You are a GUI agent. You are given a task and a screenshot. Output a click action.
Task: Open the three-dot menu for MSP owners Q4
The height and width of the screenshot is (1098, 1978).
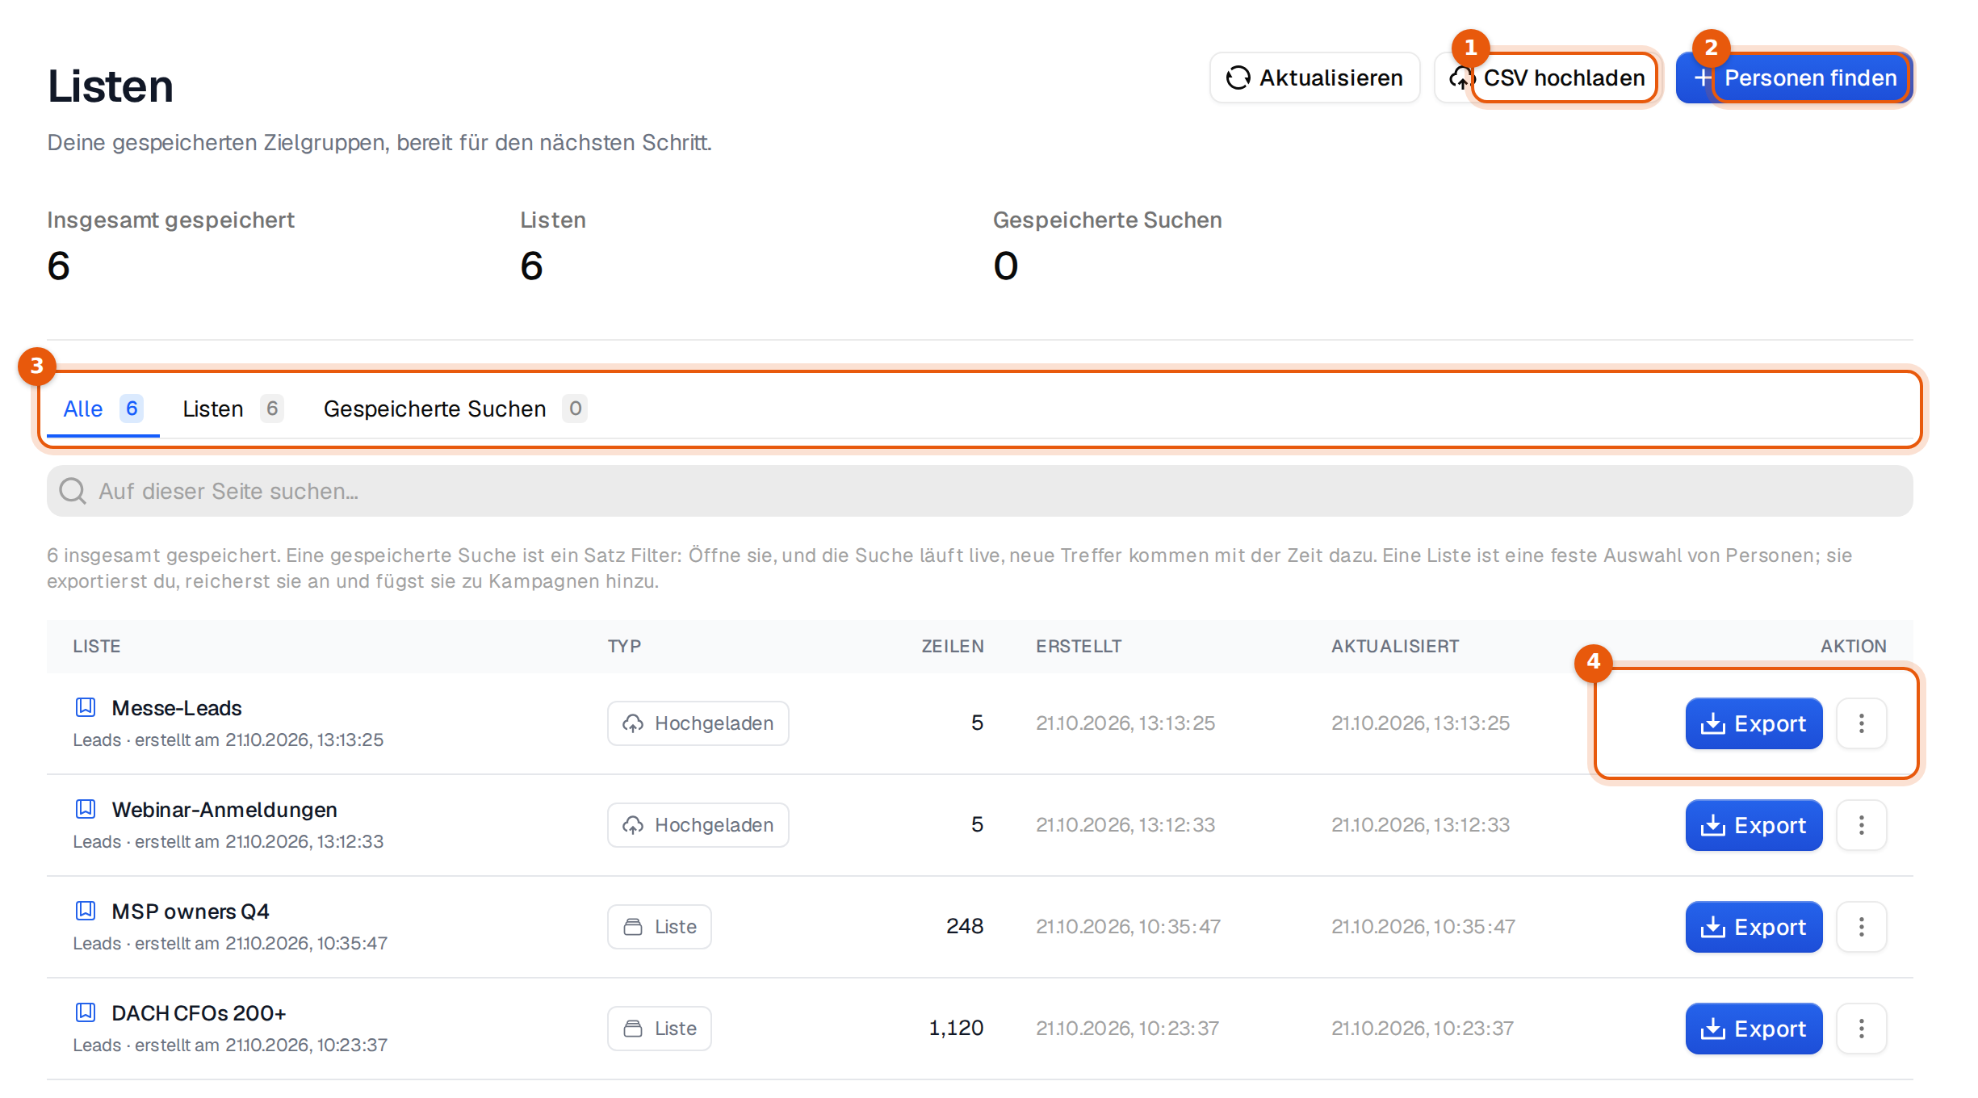pos(1861,927)
